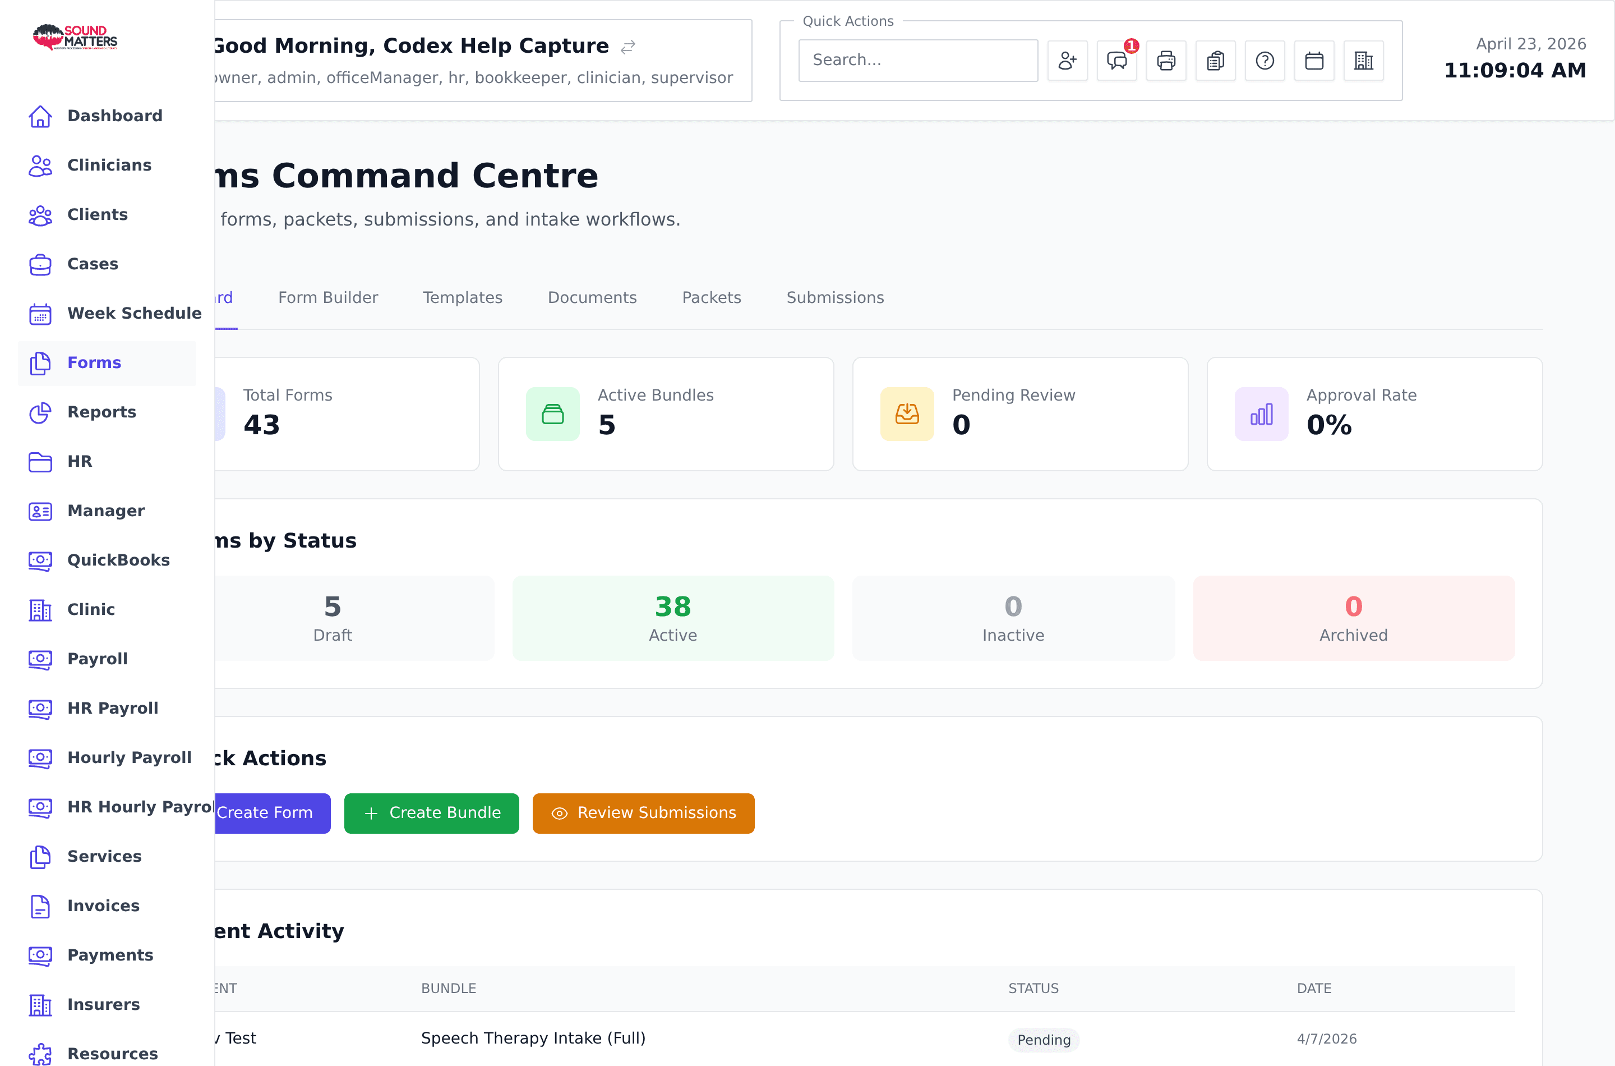The image size is (1615, 1066).
Task: Open the help question mark icon
Action: point(1265,61)
